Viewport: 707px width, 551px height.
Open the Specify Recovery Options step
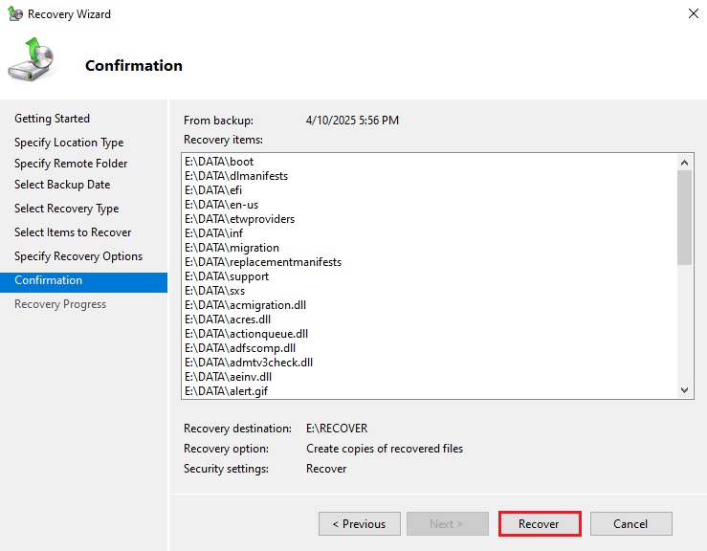78,256
